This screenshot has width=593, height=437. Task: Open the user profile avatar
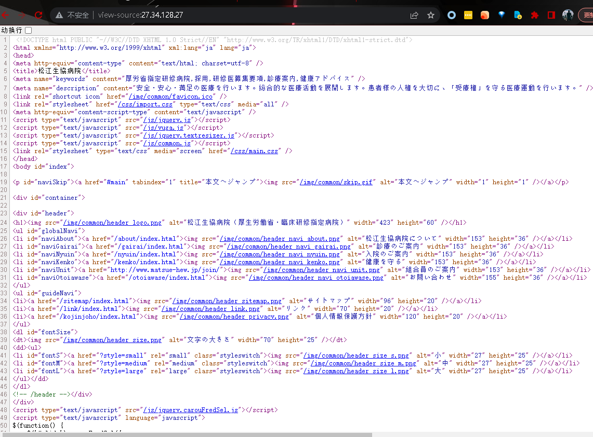pos(568,15)
